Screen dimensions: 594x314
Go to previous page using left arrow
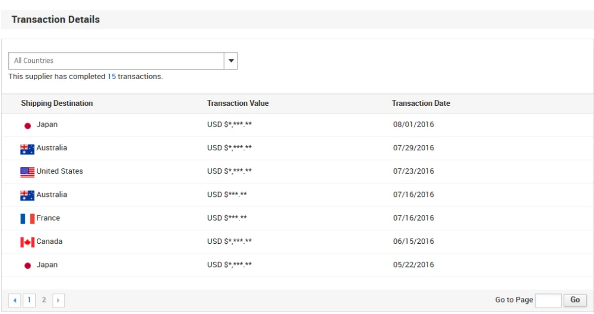pos(15,300)
